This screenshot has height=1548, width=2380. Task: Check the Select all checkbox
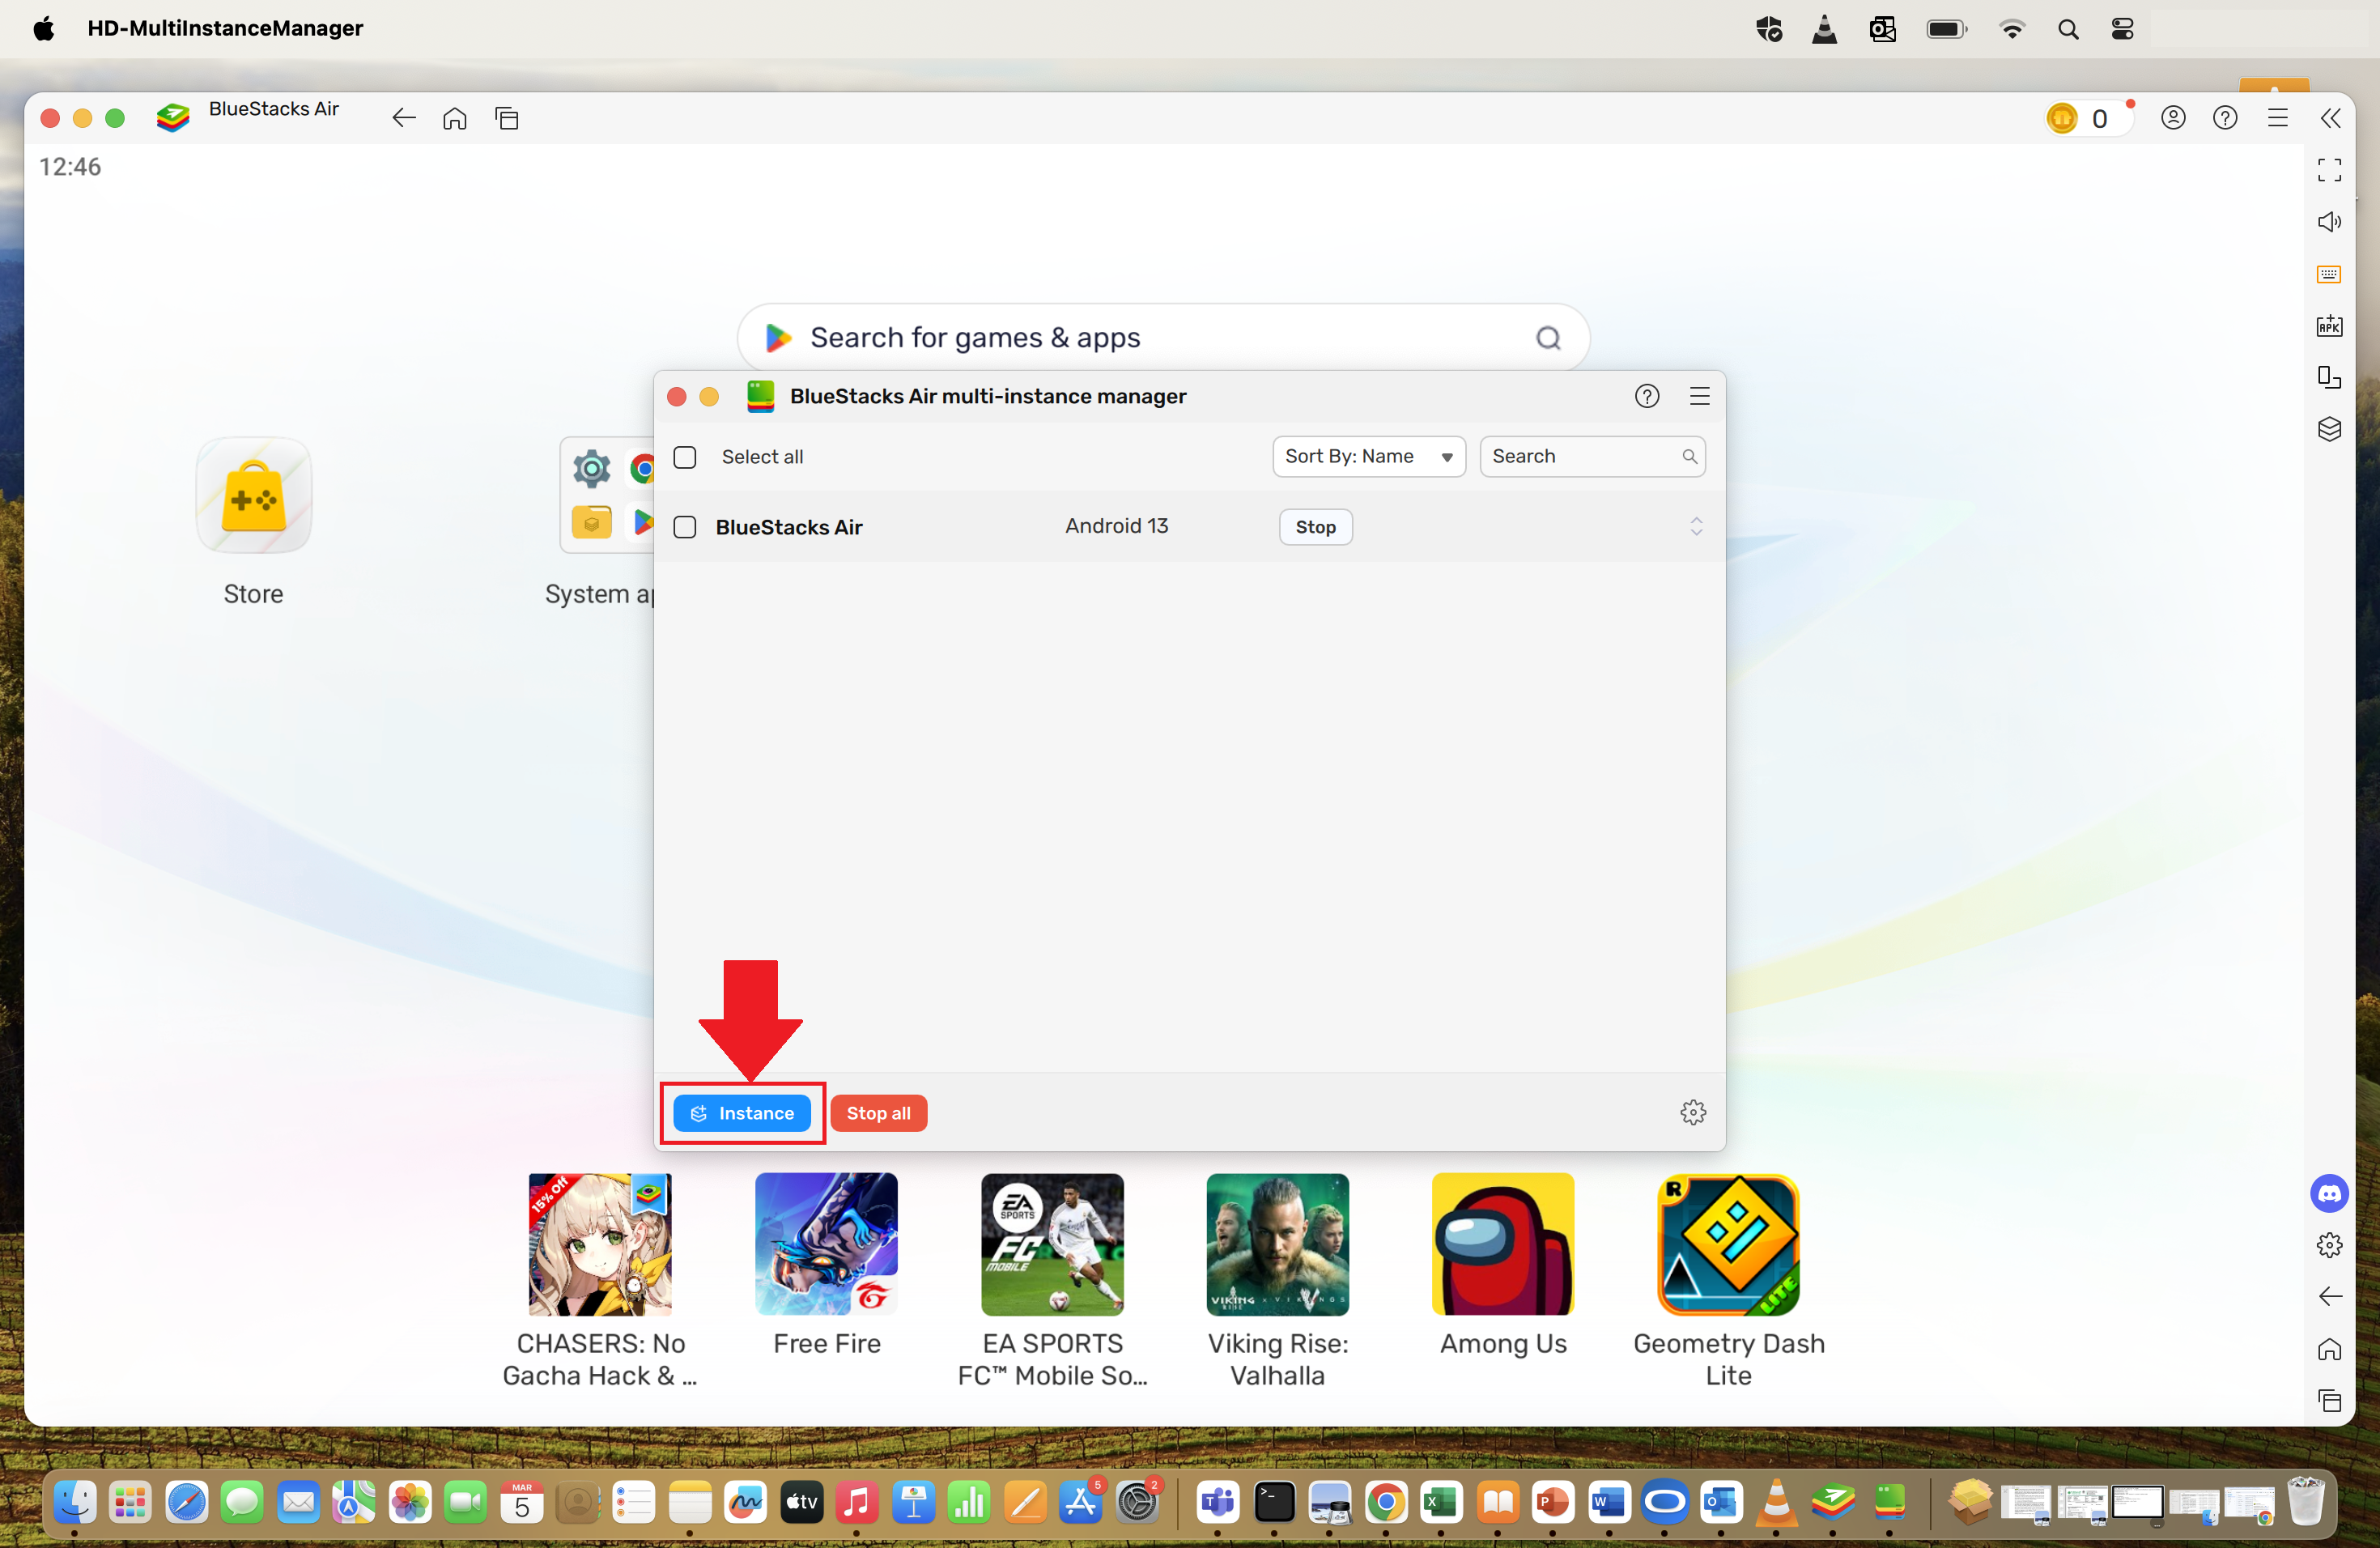click(685, 457)
